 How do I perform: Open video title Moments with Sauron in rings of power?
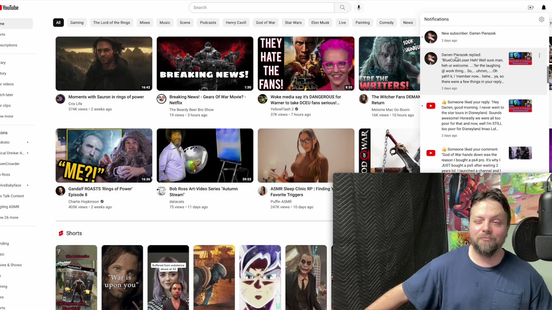coord(106,97)
